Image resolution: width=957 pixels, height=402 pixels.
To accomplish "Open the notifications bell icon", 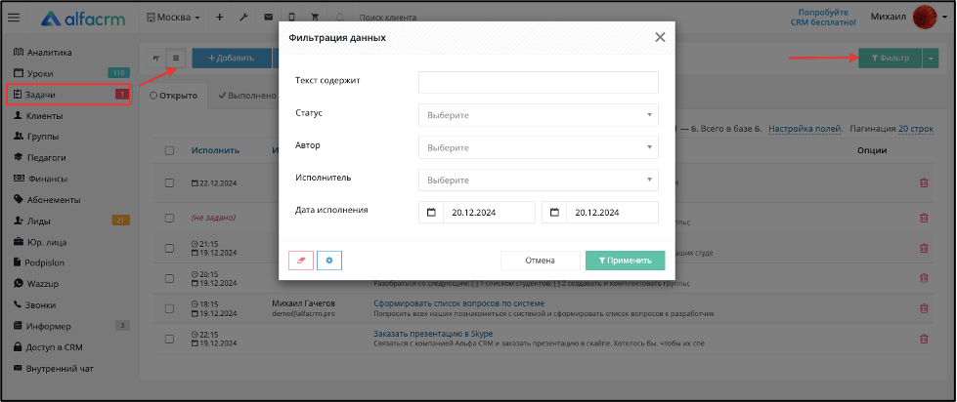I will [340, 18].
